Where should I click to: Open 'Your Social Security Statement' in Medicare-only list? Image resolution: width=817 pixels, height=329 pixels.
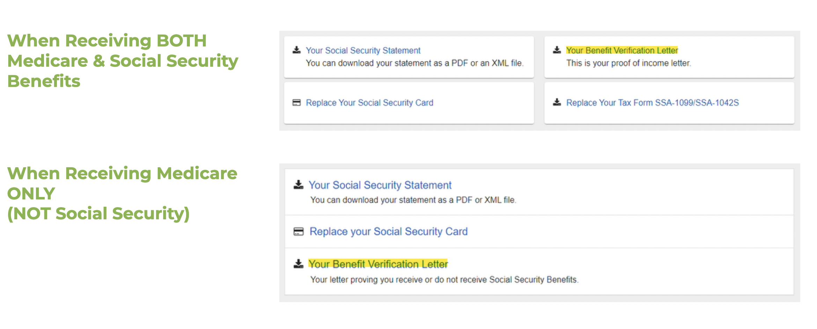point(380,185)
